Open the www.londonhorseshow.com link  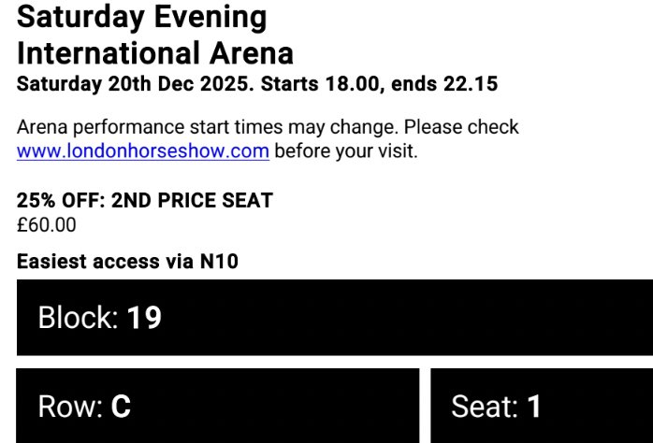tap(143, 150)
